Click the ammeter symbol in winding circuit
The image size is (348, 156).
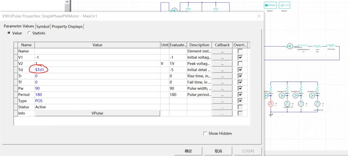(289, 46)
